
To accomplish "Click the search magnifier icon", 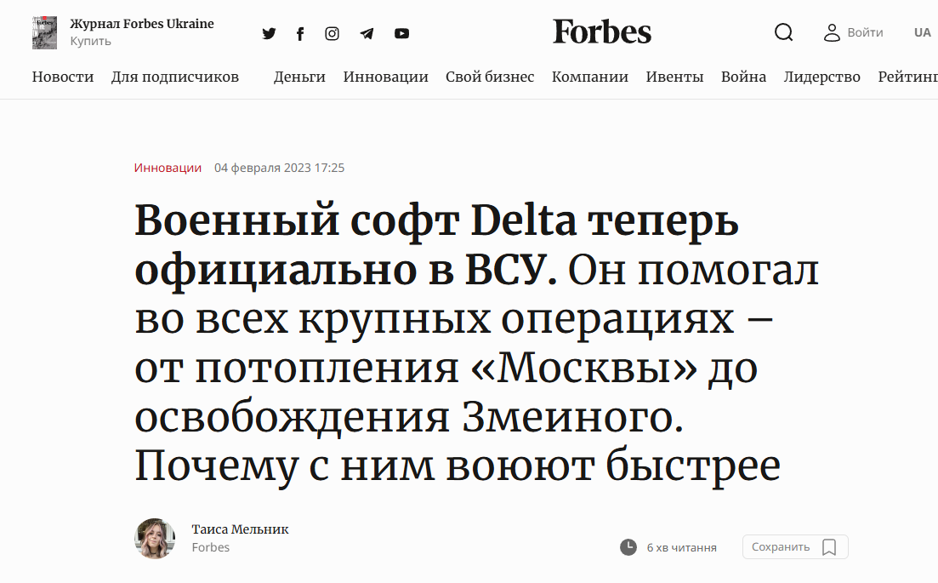I will (x=784, y=32).
